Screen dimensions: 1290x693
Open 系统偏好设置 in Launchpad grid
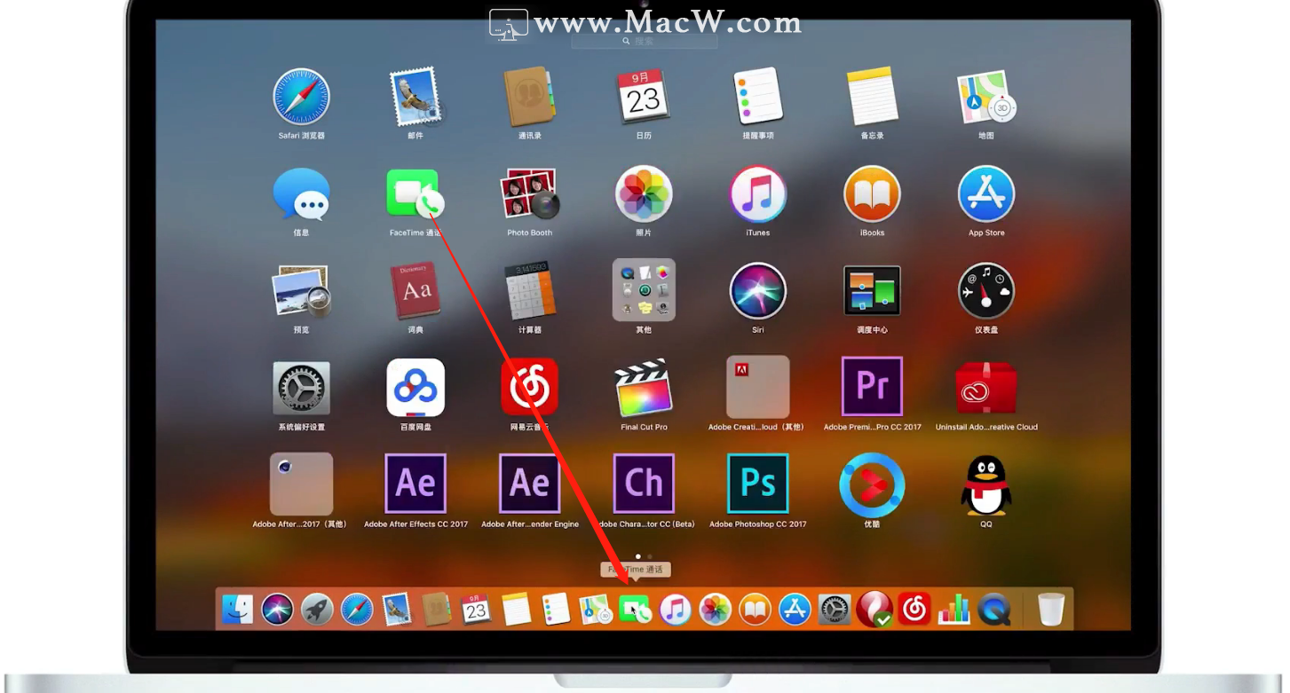(x=301, y=388)
